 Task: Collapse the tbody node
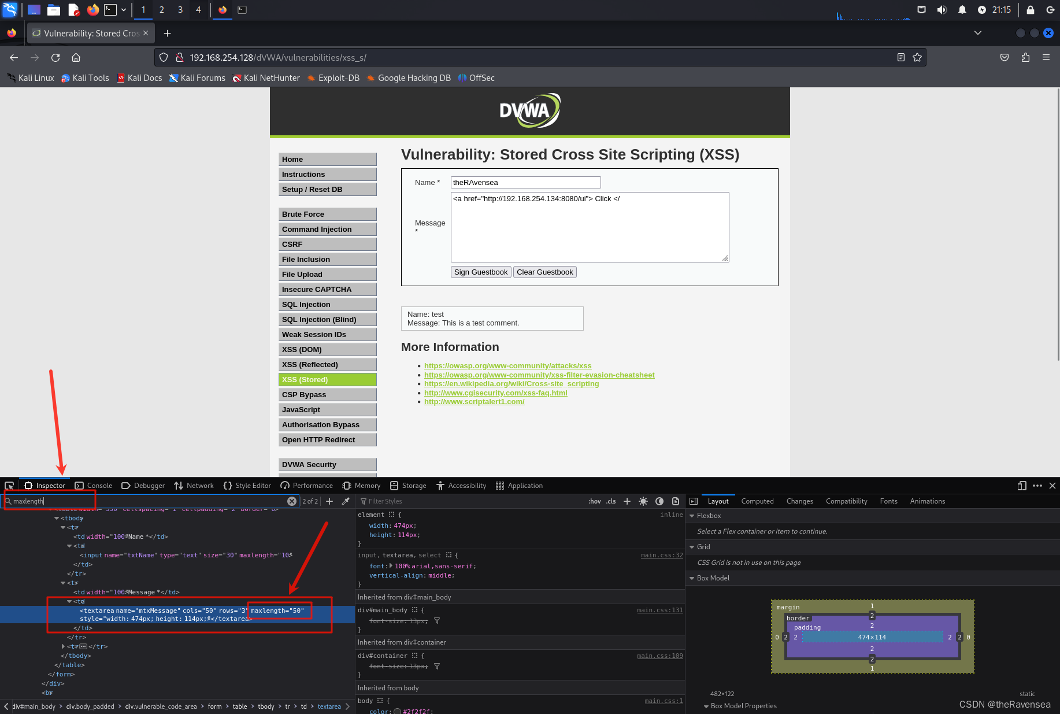coord(57,519)
